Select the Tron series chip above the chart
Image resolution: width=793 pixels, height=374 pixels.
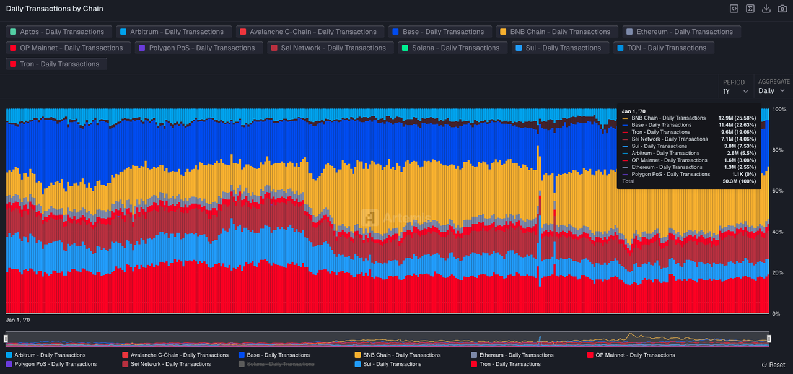(56, 64)
